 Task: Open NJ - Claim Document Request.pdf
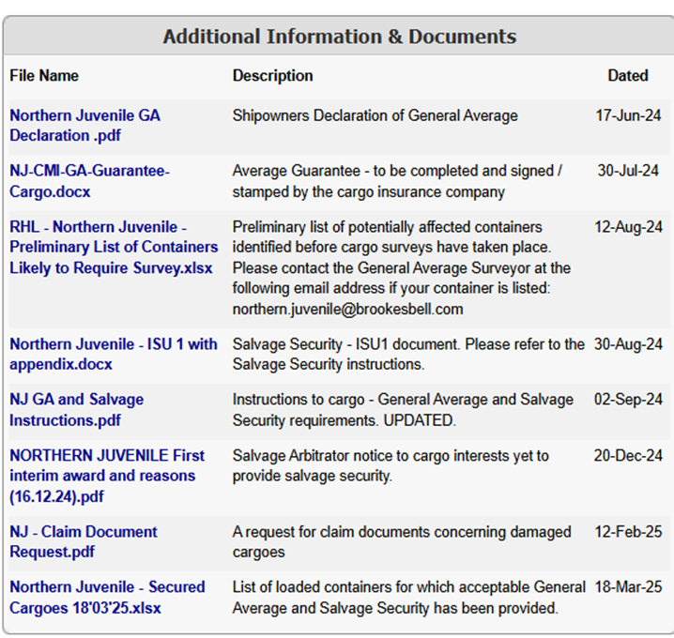tap(84, 541)
